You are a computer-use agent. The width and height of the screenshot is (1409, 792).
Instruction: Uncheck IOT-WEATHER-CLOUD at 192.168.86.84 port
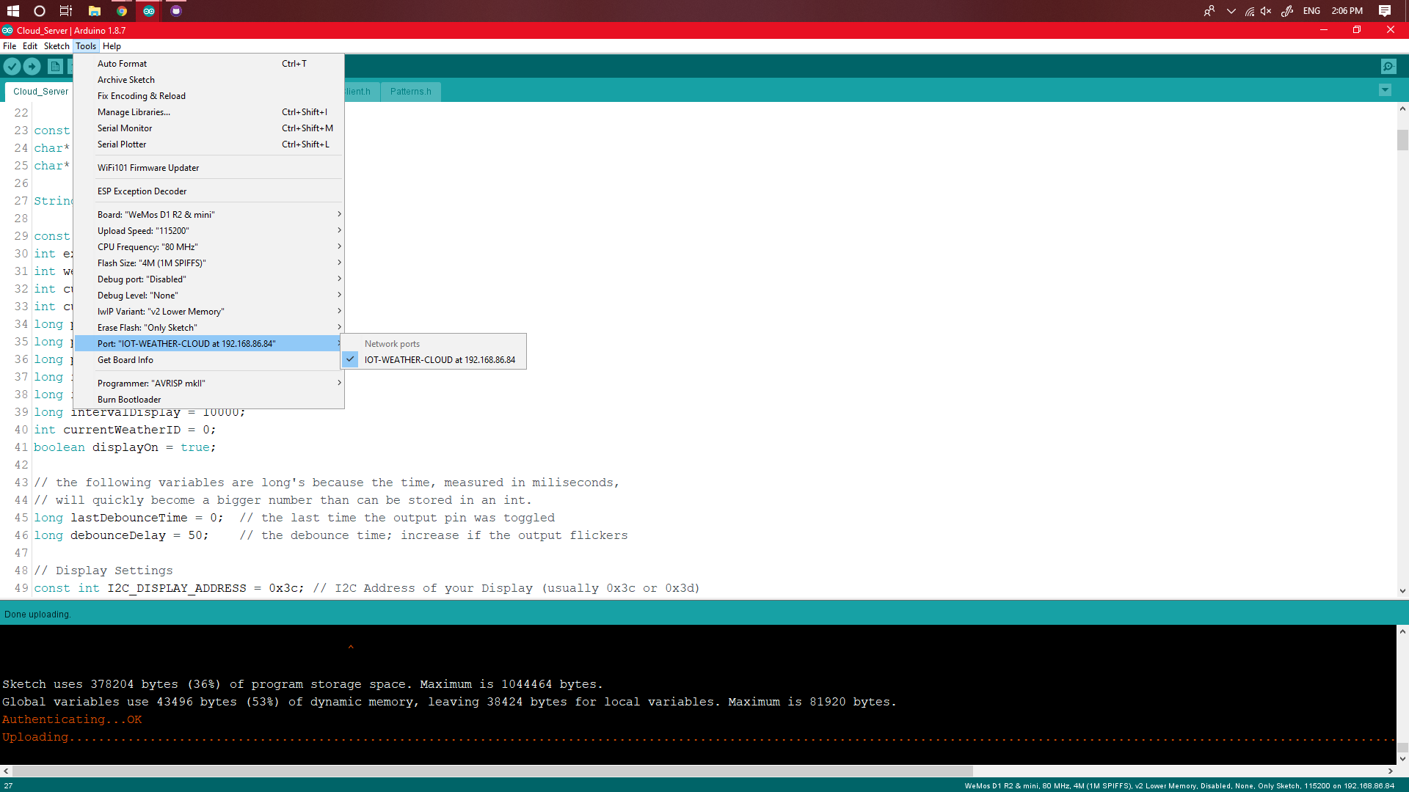pos(440,359)
